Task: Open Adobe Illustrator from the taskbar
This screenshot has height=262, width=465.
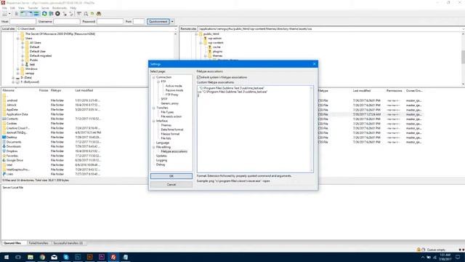Action: 90,257
